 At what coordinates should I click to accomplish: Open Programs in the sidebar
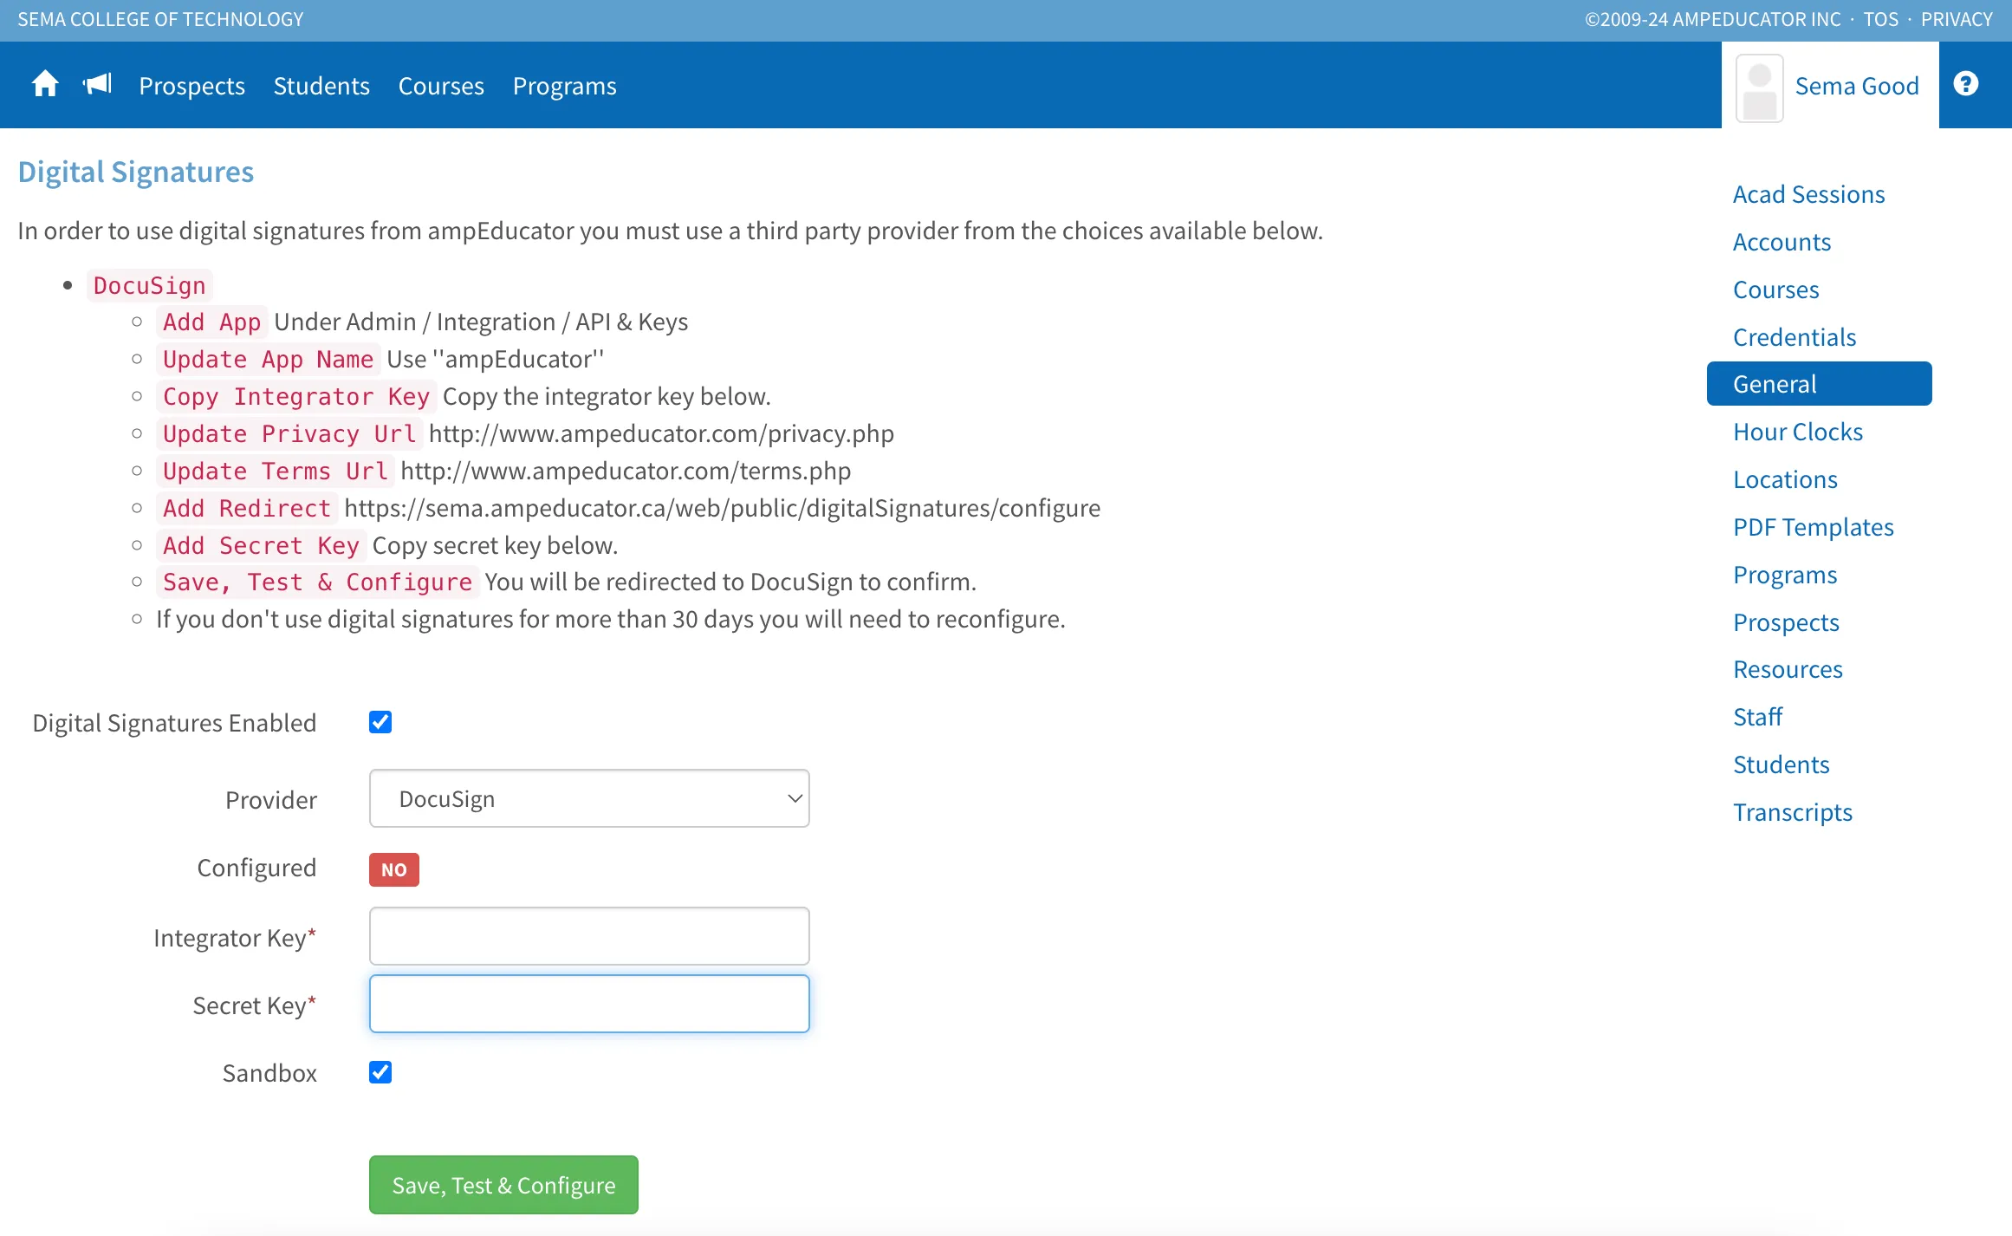pos(1785,575)
